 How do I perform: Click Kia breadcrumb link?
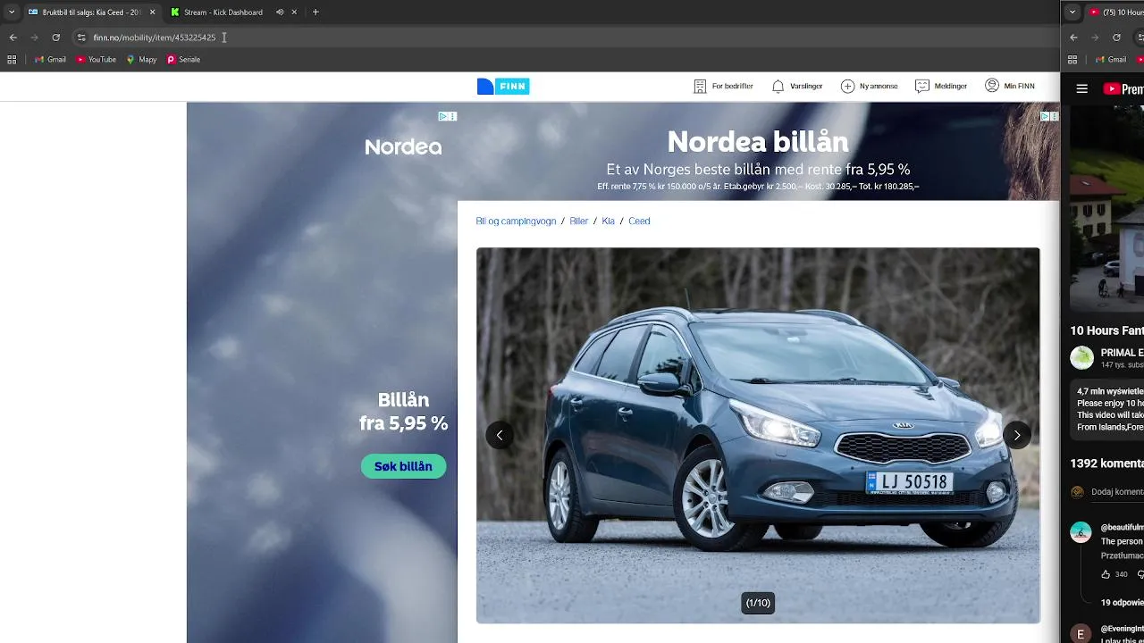(609, 221)
